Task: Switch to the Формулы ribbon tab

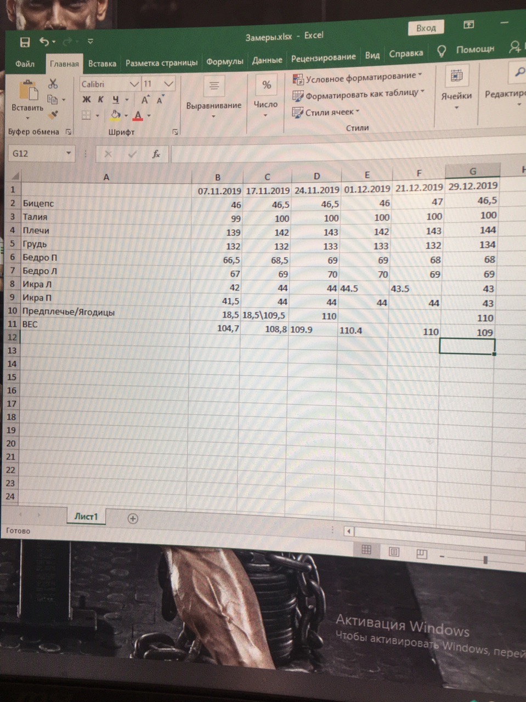Action: tap(224, 61)
